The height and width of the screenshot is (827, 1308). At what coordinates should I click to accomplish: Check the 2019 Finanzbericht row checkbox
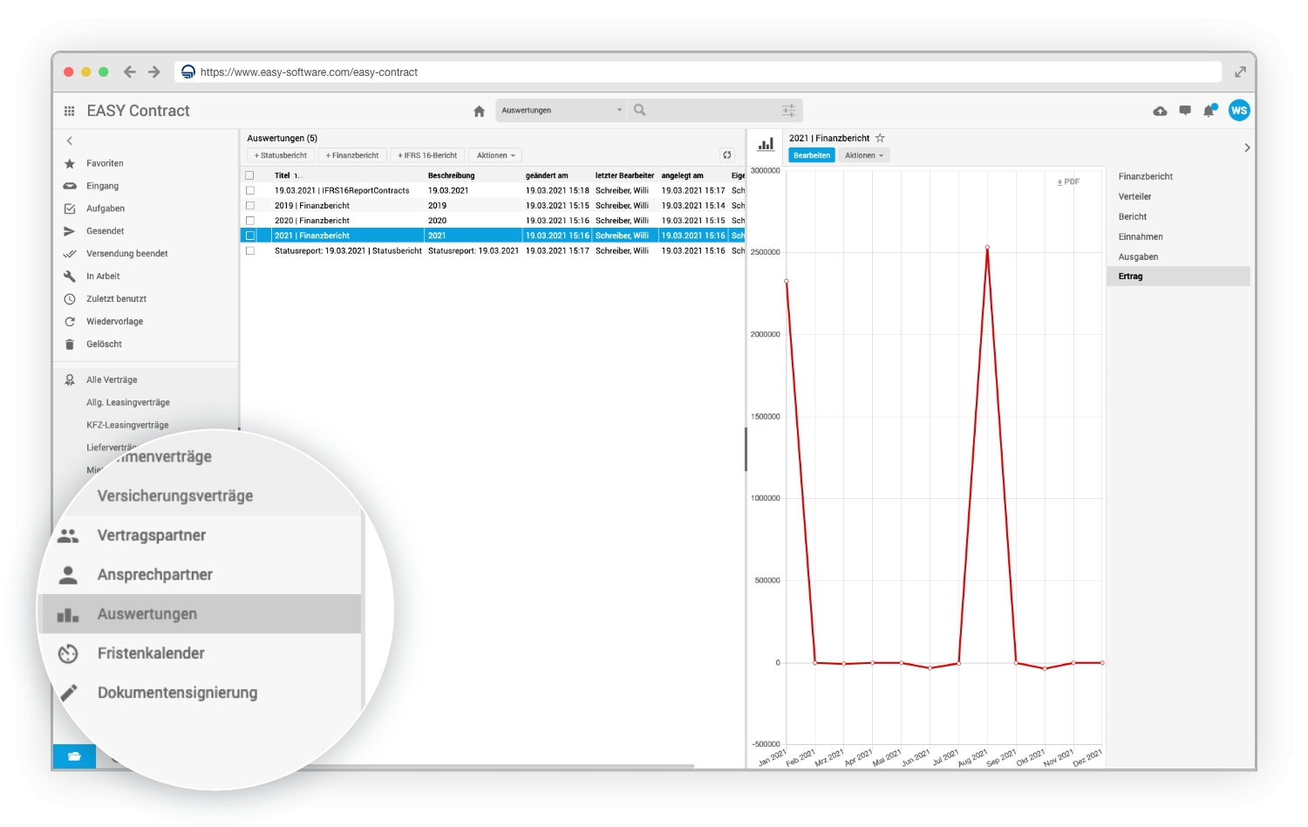coord(250,206)
